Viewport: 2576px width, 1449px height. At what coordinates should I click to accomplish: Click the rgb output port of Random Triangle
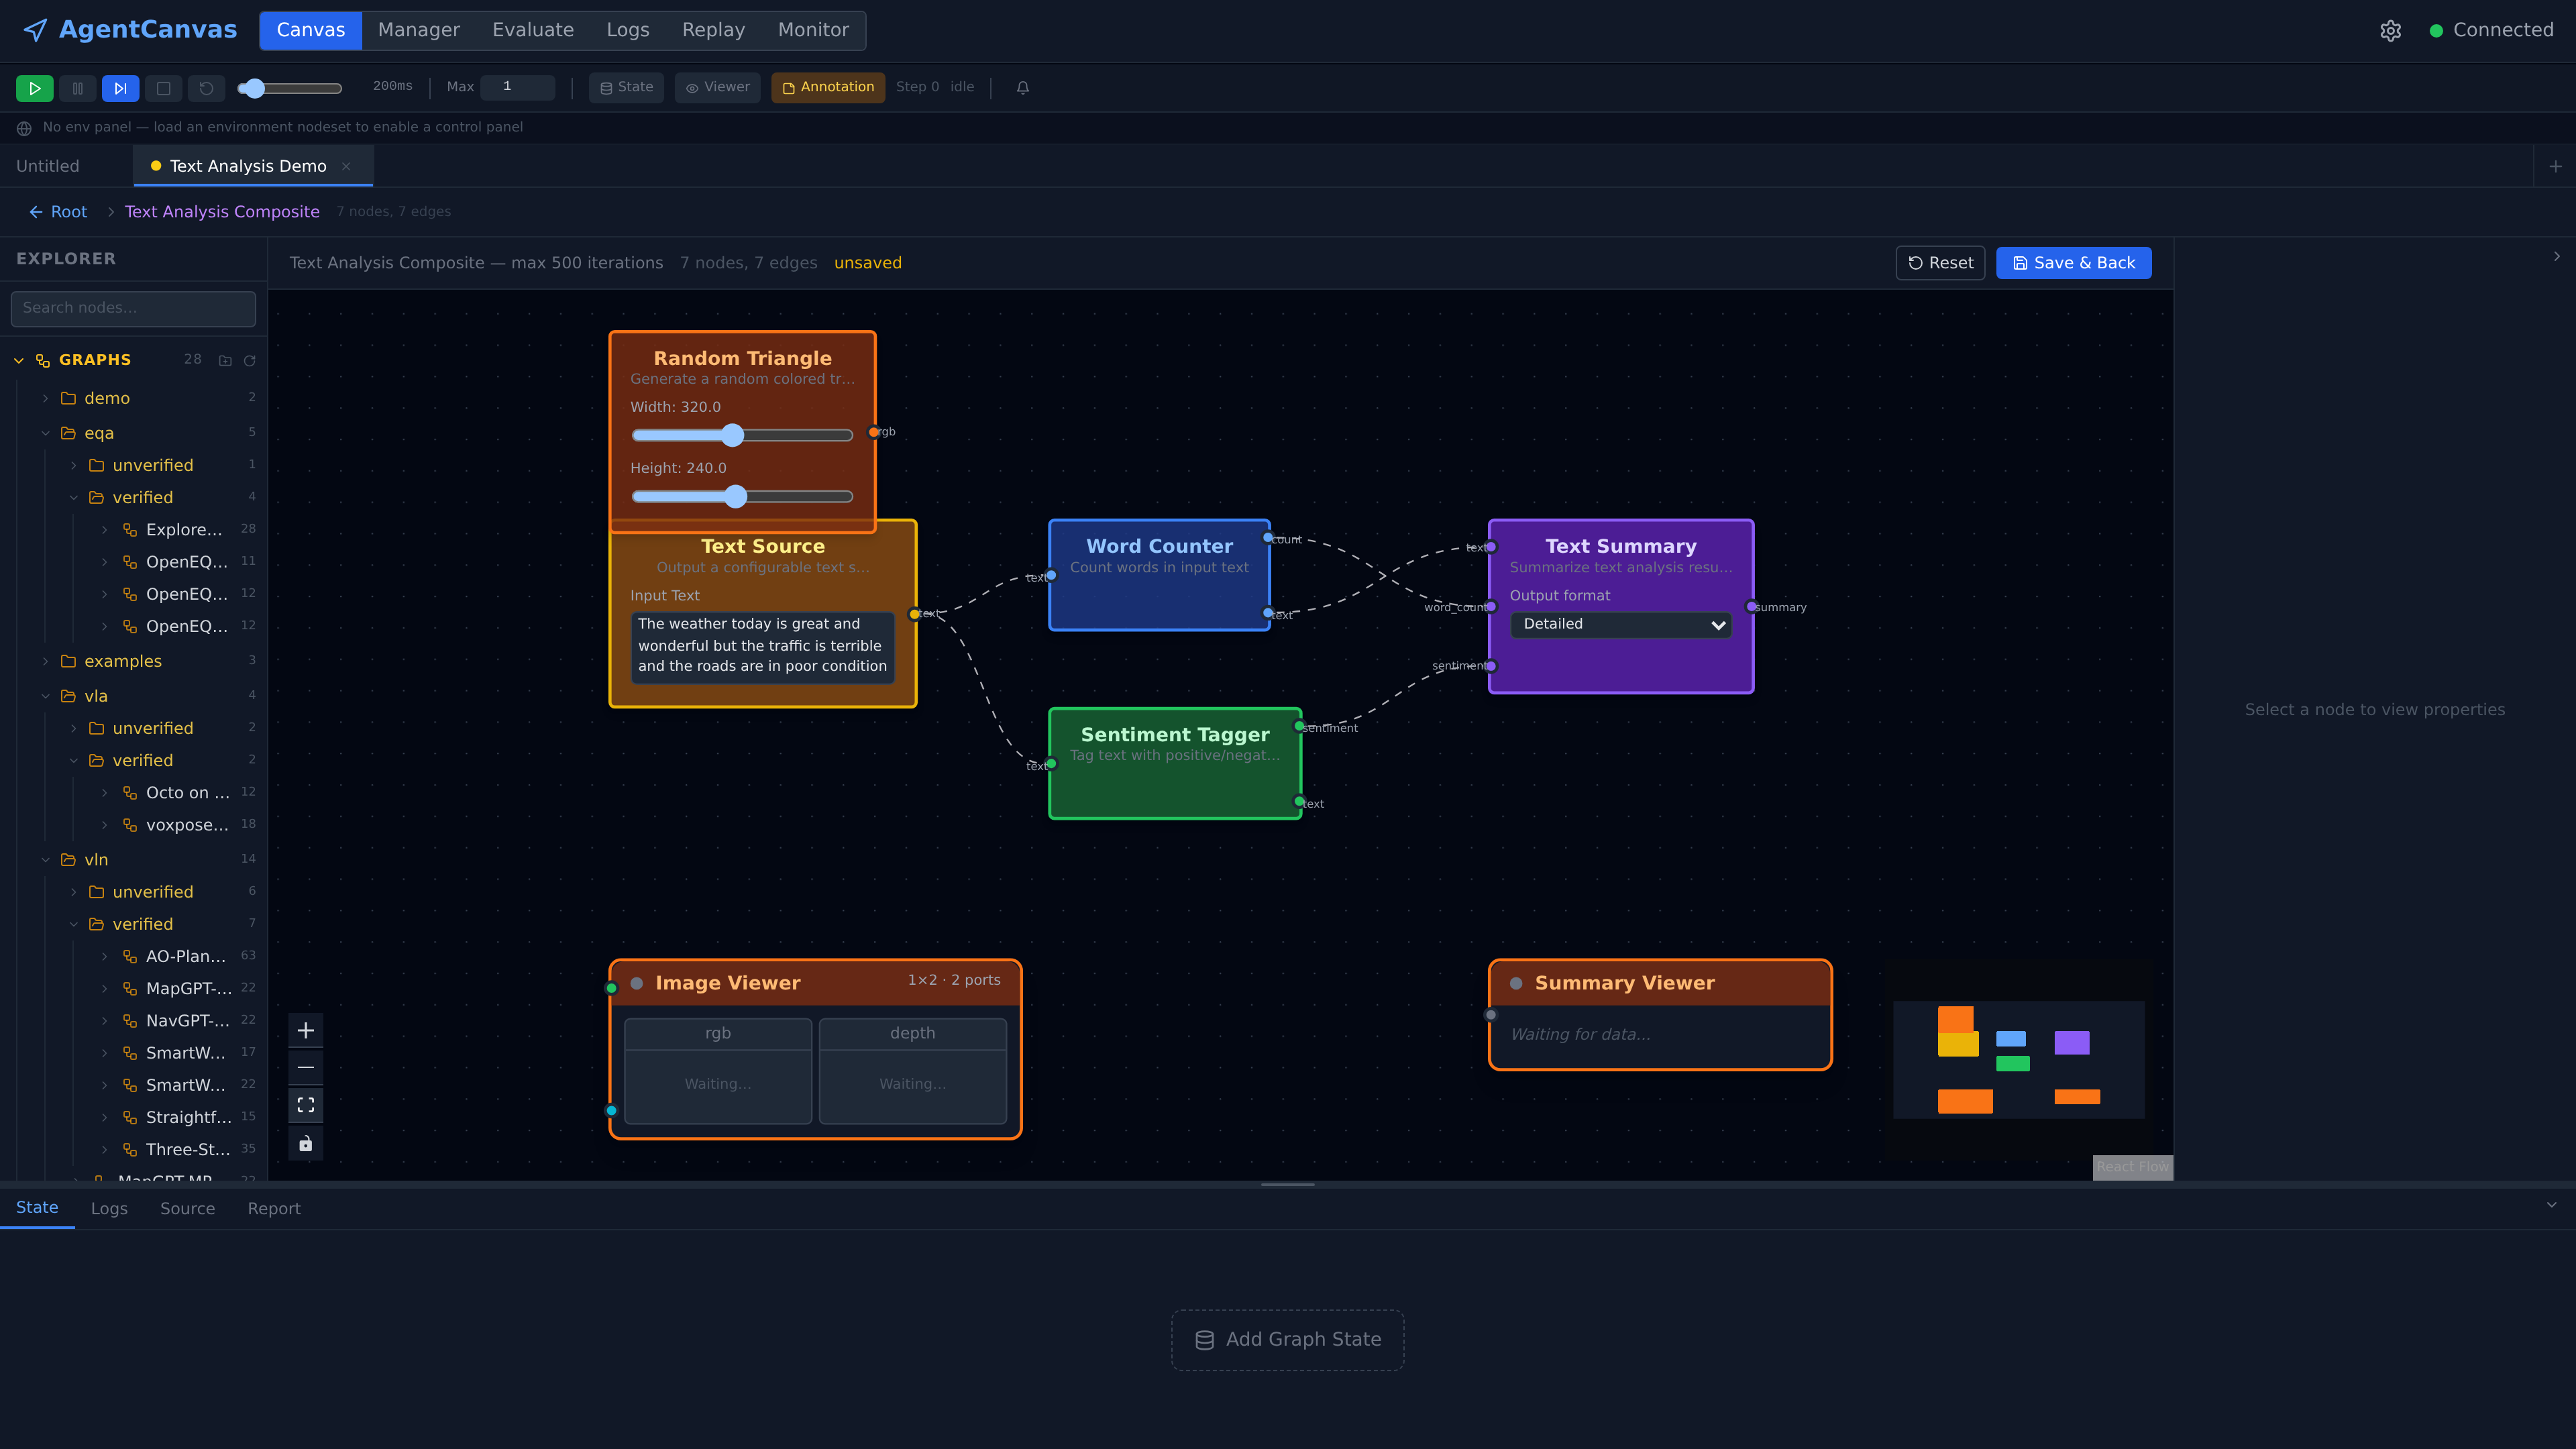pos(874,432)
